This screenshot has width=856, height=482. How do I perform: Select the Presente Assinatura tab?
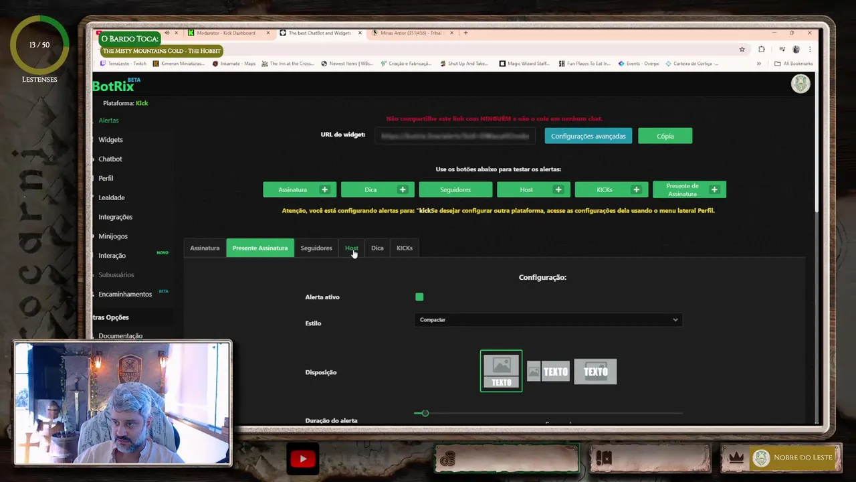(260, 248)
